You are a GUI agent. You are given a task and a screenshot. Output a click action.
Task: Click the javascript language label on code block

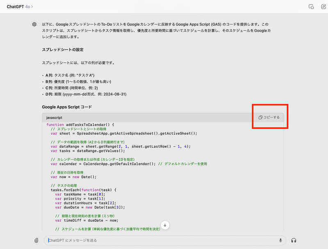[x=54, y=118]
